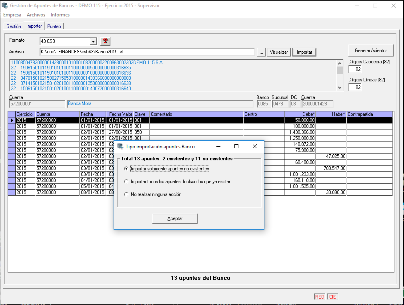404x305 pixels.
Task: Browse for file with the ... button
Action: [x=261, y=52]
